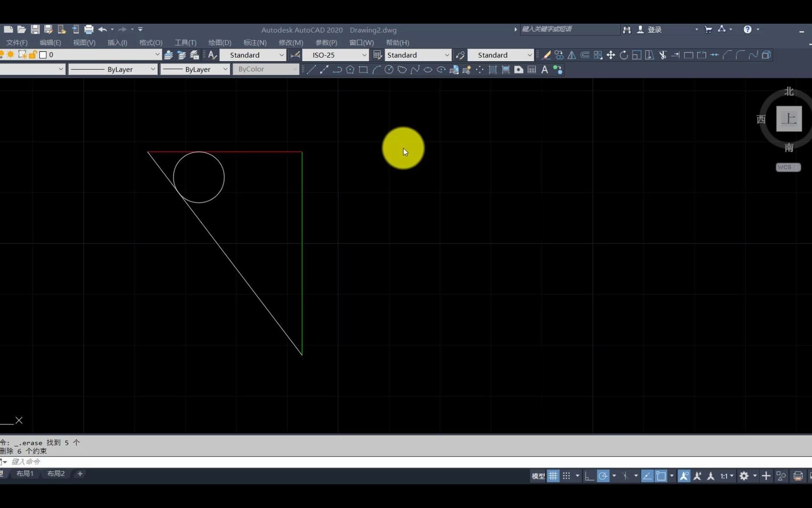This screenshot has width=812, height=508.
Task: Select the Hatch tool
Action: pyautogui.click(x=493, y=69)
